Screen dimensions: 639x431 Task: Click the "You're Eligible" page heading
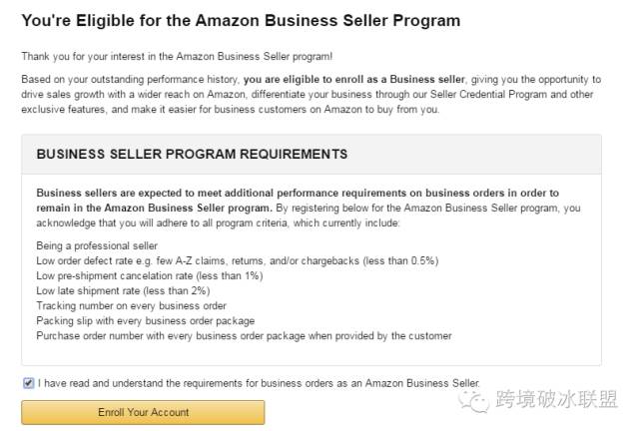(x=241, y=20)
